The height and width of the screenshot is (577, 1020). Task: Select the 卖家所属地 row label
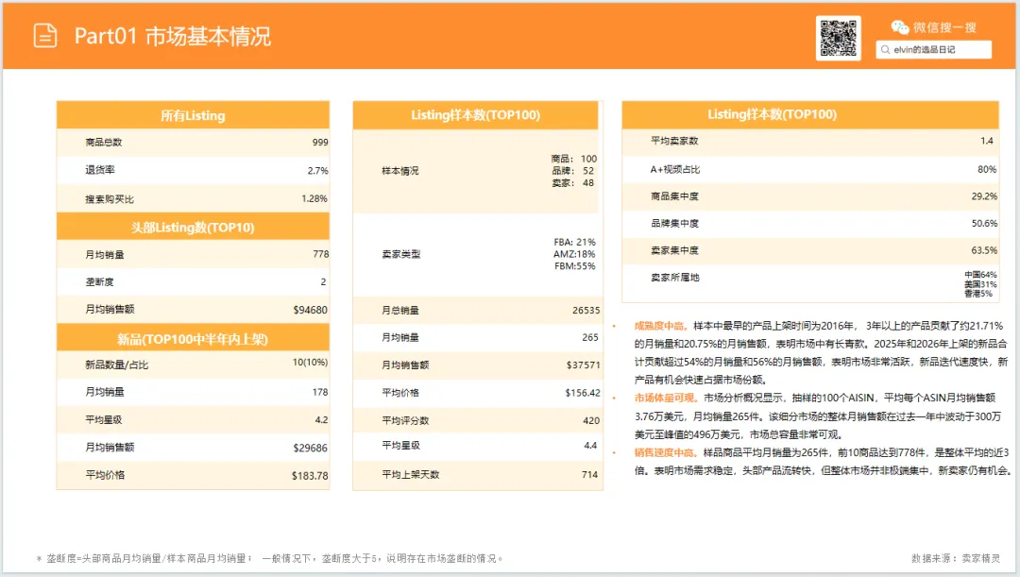(x=674, y=277)
